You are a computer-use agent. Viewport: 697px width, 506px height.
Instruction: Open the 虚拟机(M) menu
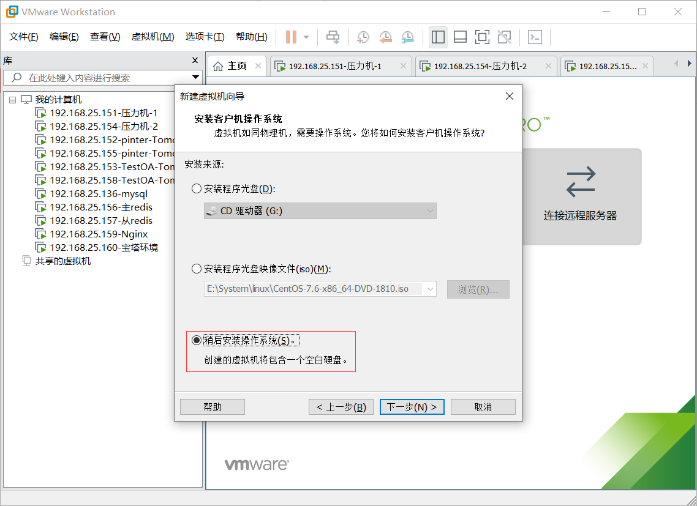(153, 37)
